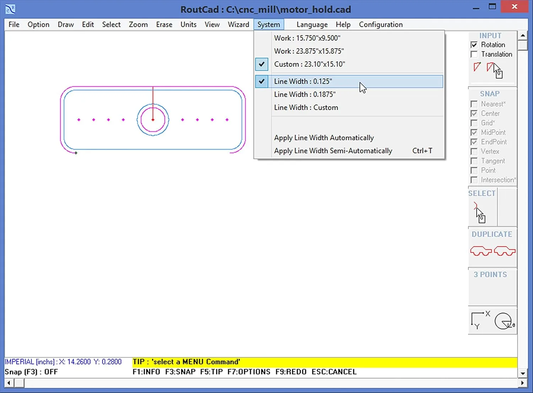The height and width of the screenshot is (393, 533).
Task: Choose Line Width : Custom option
Action: [x=306, y=107]
